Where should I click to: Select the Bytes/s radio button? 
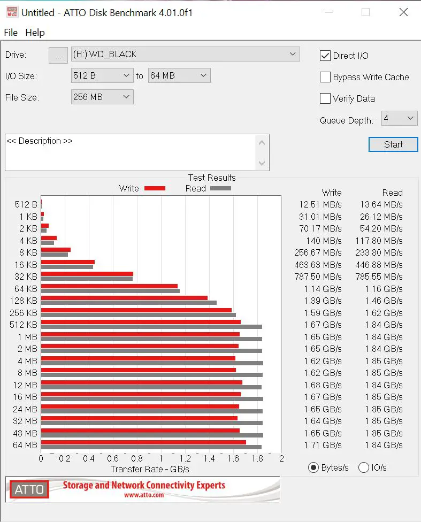coord(313,468)
